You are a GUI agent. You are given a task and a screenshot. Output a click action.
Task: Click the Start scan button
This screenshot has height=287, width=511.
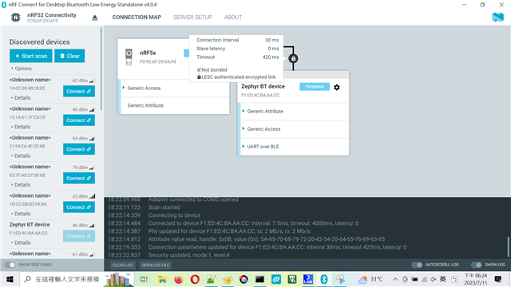click(31, 56)
